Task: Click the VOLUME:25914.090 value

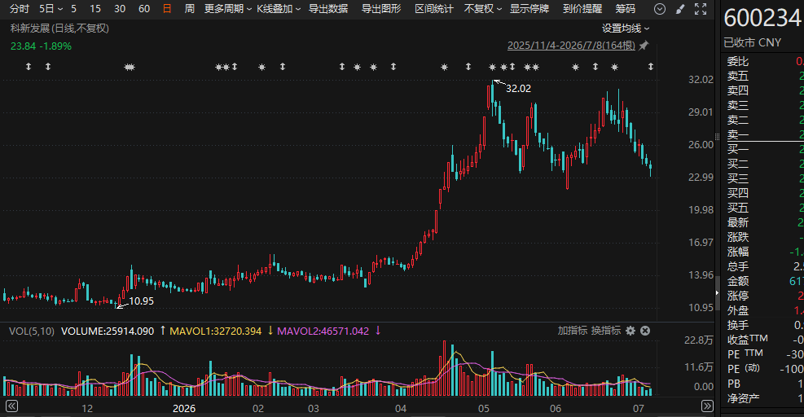Action: 108,331
